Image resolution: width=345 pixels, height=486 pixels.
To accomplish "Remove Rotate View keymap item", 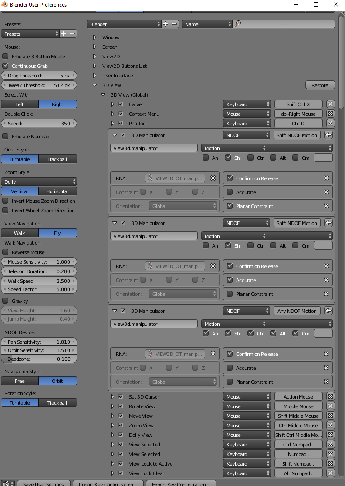I will tap(331, 406).
